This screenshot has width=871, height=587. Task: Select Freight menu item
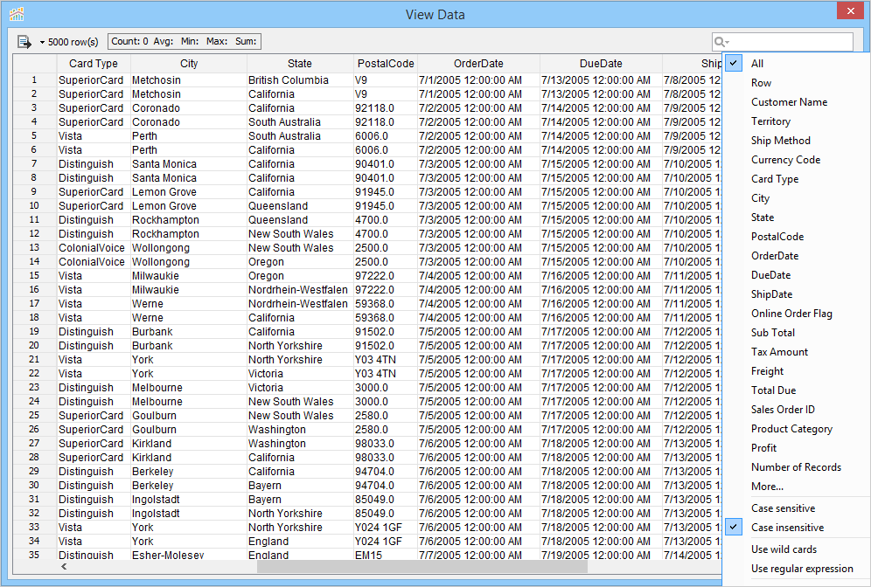coord(796,371)
